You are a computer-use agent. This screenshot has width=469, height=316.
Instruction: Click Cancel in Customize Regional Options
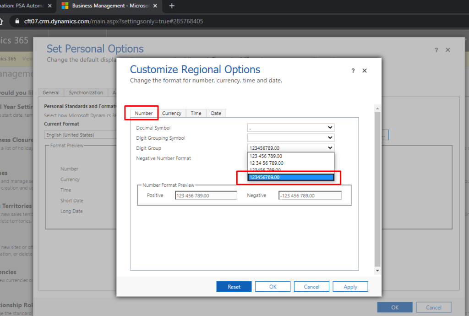pos(311,287)
